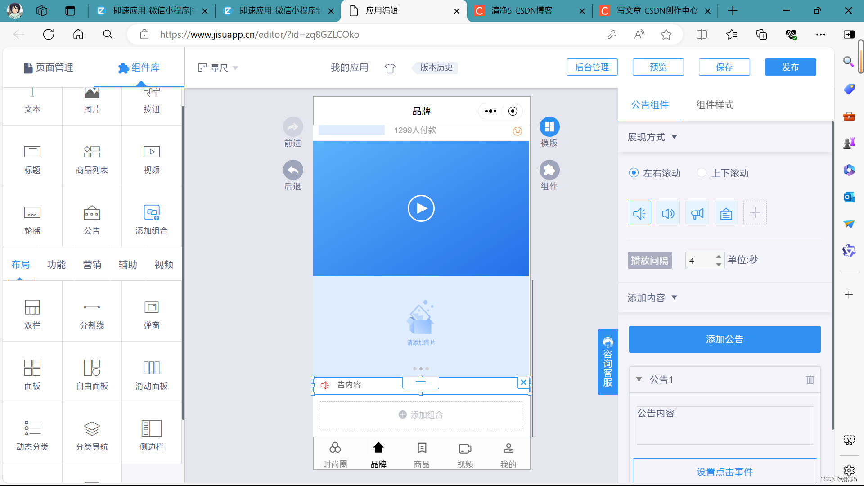Click the 后退 undo arrow icon

(x=293, y=170)
